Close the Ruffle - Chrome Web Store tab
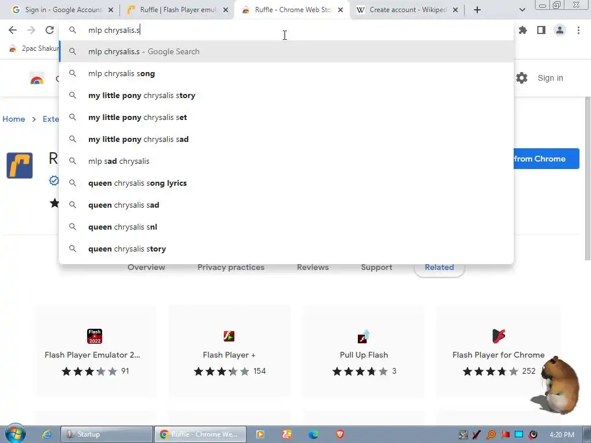Image resolution: width=591 pixels, height=443 pixels. (341, 10)
